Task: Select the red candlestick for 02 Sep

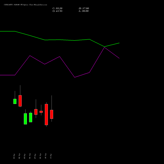Action: coord(20,101)
